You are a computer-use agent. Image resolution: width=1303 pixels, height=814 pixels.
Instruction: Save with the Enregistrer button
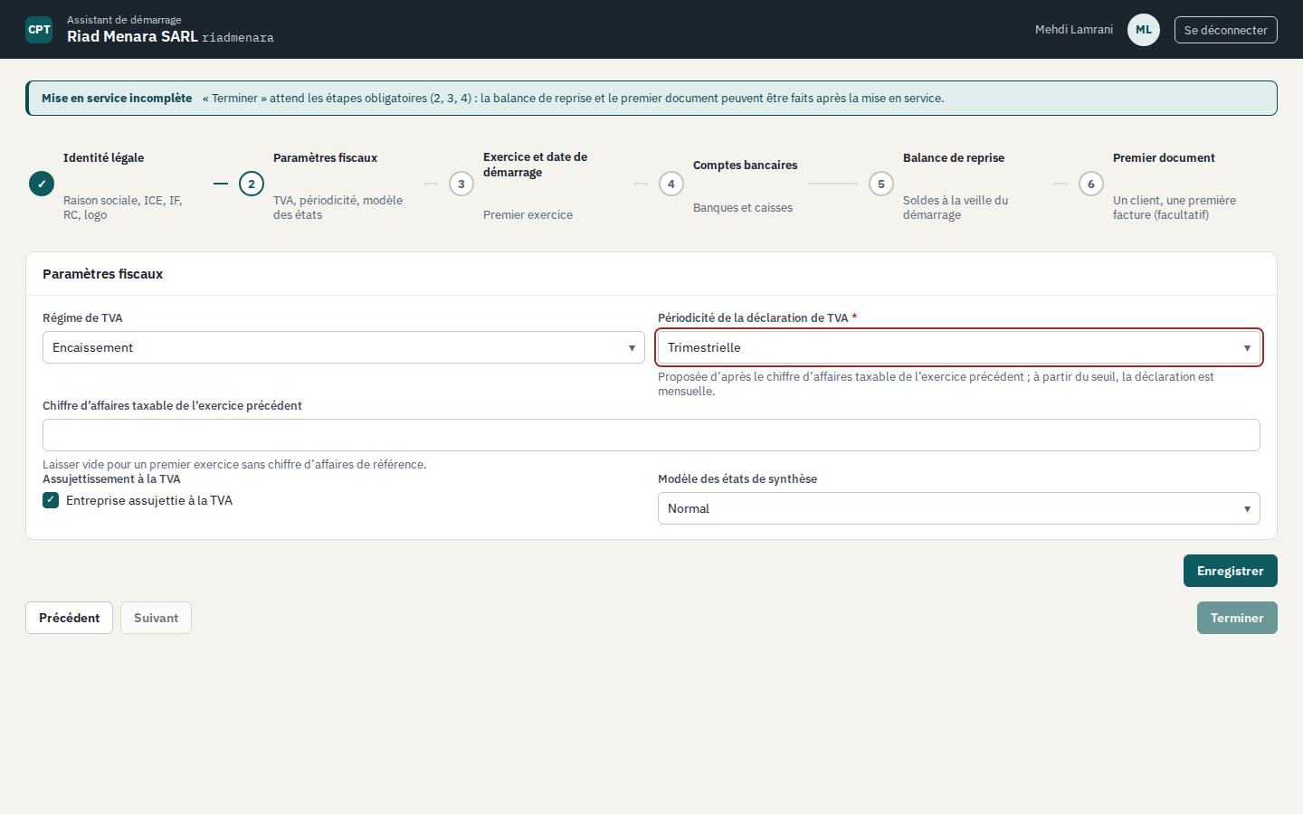1231,571
